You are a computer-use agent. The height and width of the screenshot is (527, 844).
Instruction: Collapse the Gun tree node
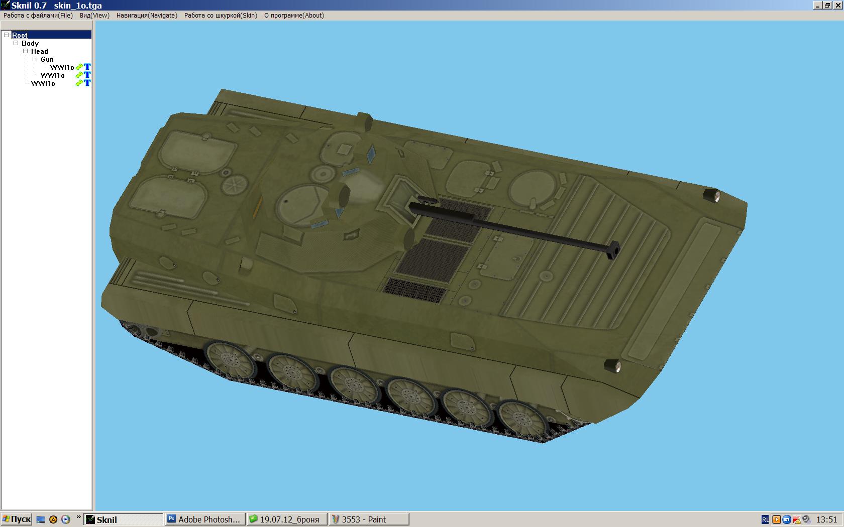pyautogui.click(x=35, y=59)
